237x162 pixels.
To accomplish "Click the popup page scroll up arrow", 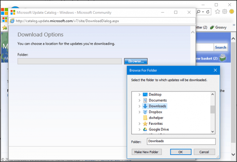I will point(193,32).
